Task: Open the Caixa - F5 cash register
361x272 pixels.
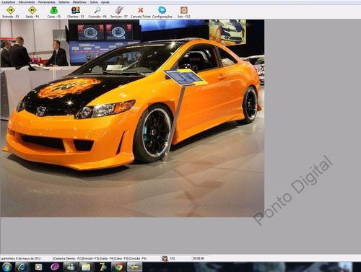Action: (54, 12)
